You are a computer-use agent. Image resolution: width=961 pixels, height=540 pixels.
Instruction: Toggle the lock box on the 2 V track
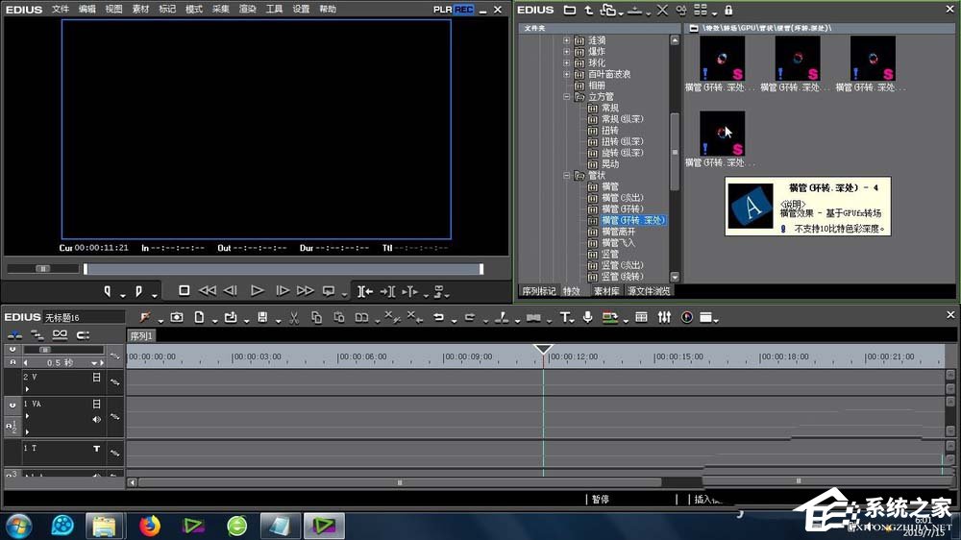(x=96, y=378)
